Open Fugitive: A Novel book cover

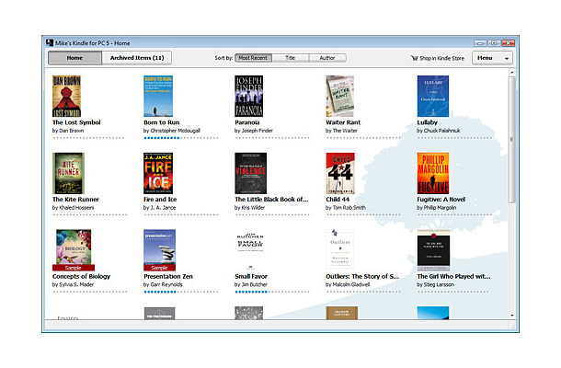[x=433, y=173]
